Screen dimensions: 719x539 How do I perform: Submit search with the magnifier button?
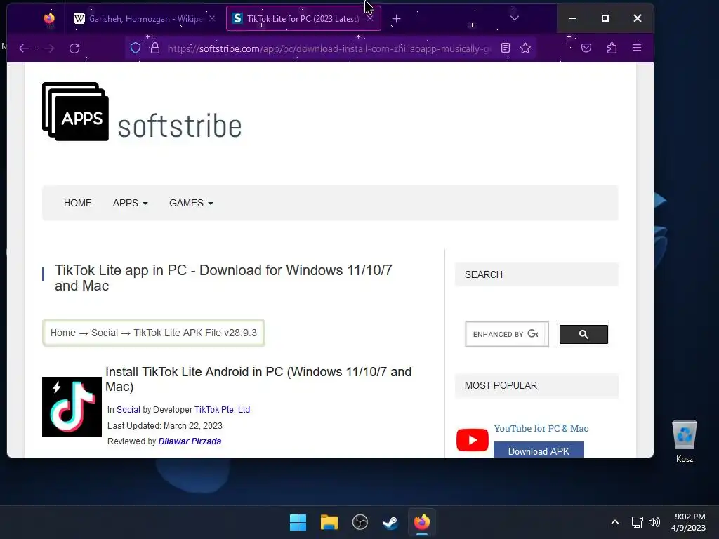[x=583, y=334]
